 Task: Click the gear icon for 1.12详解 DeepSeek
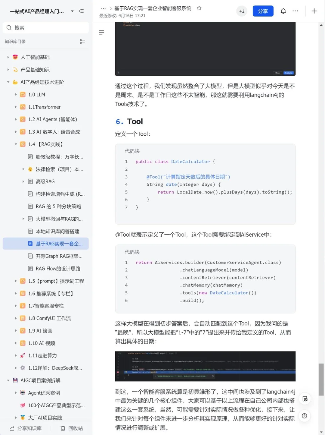(x=23, y=368)
